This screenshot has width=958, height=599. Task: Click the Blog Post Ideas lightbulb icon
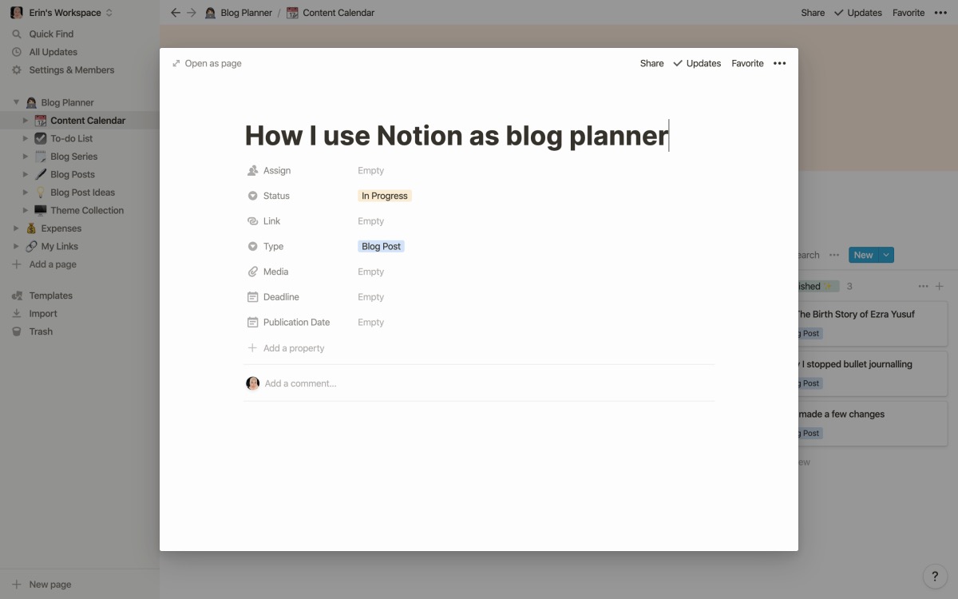[41, 192]
